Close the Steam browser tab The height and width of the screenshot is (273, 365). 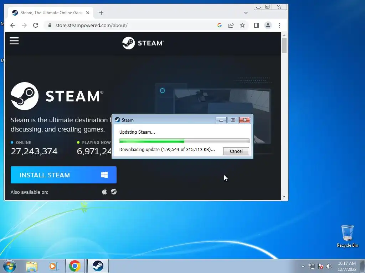coord(88,13)
